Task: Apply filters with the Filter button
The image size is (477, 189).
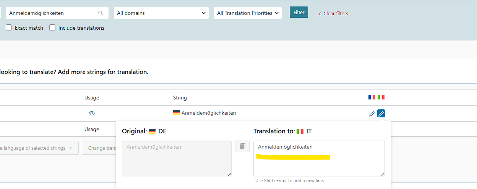Action: 299,12
